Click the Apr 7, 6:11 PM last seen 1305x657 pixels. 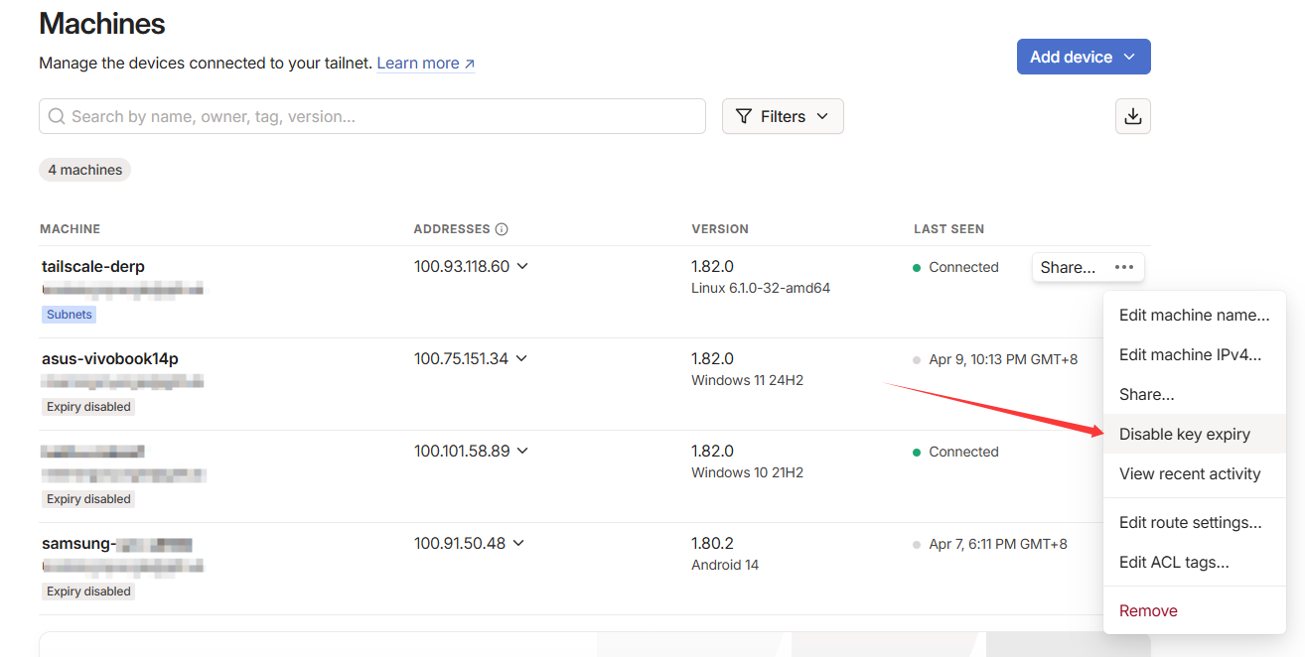point(998,544)
